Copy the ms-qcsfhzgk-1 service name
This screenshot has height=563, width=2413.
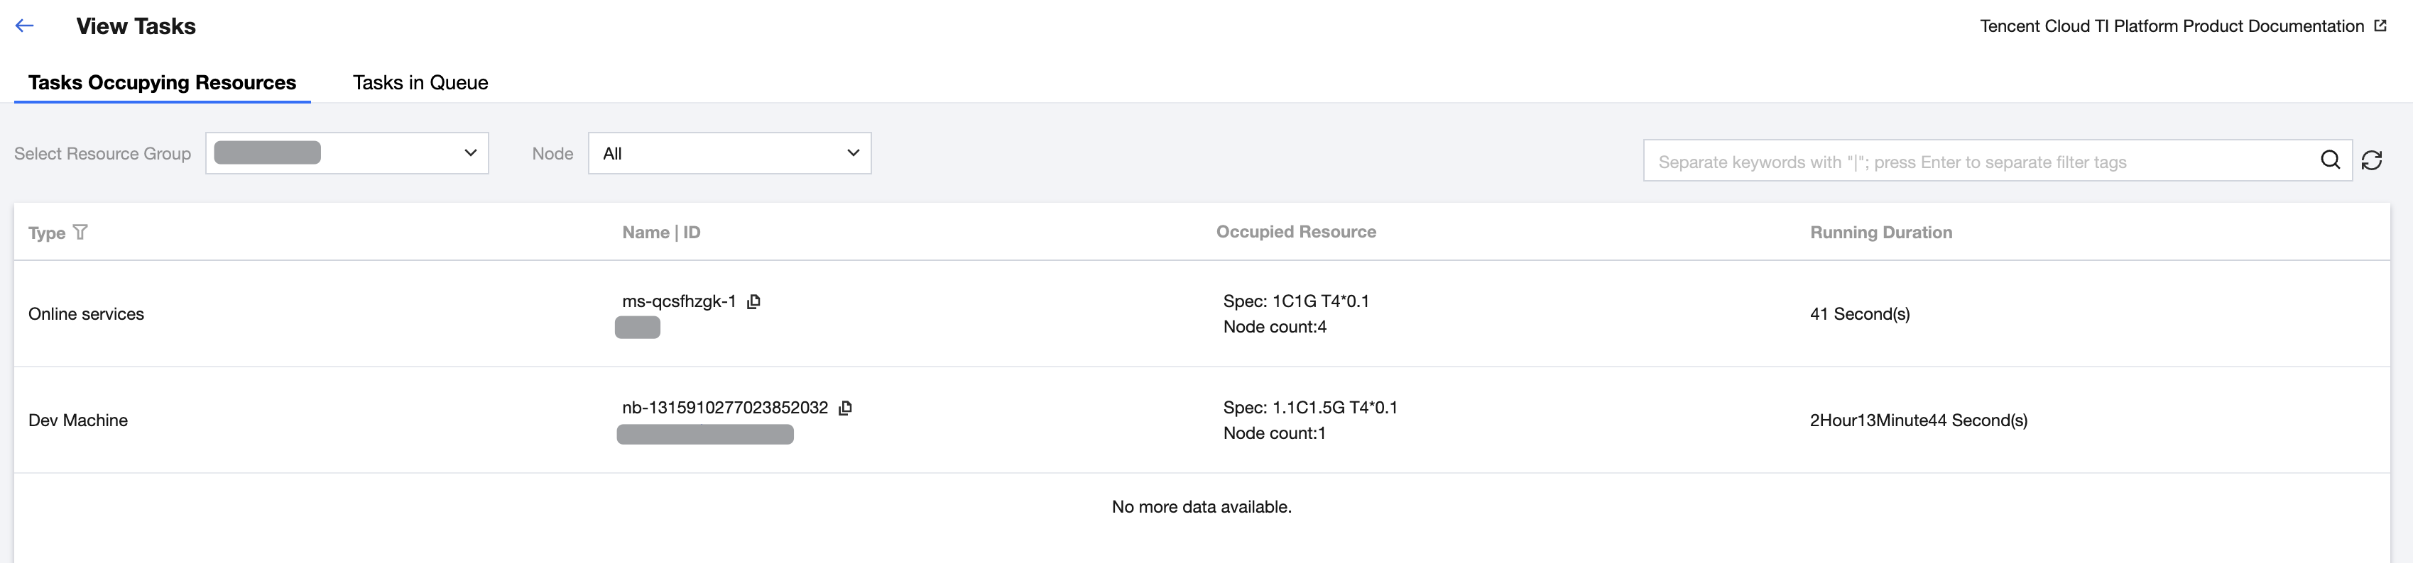[x=753, y=301]
